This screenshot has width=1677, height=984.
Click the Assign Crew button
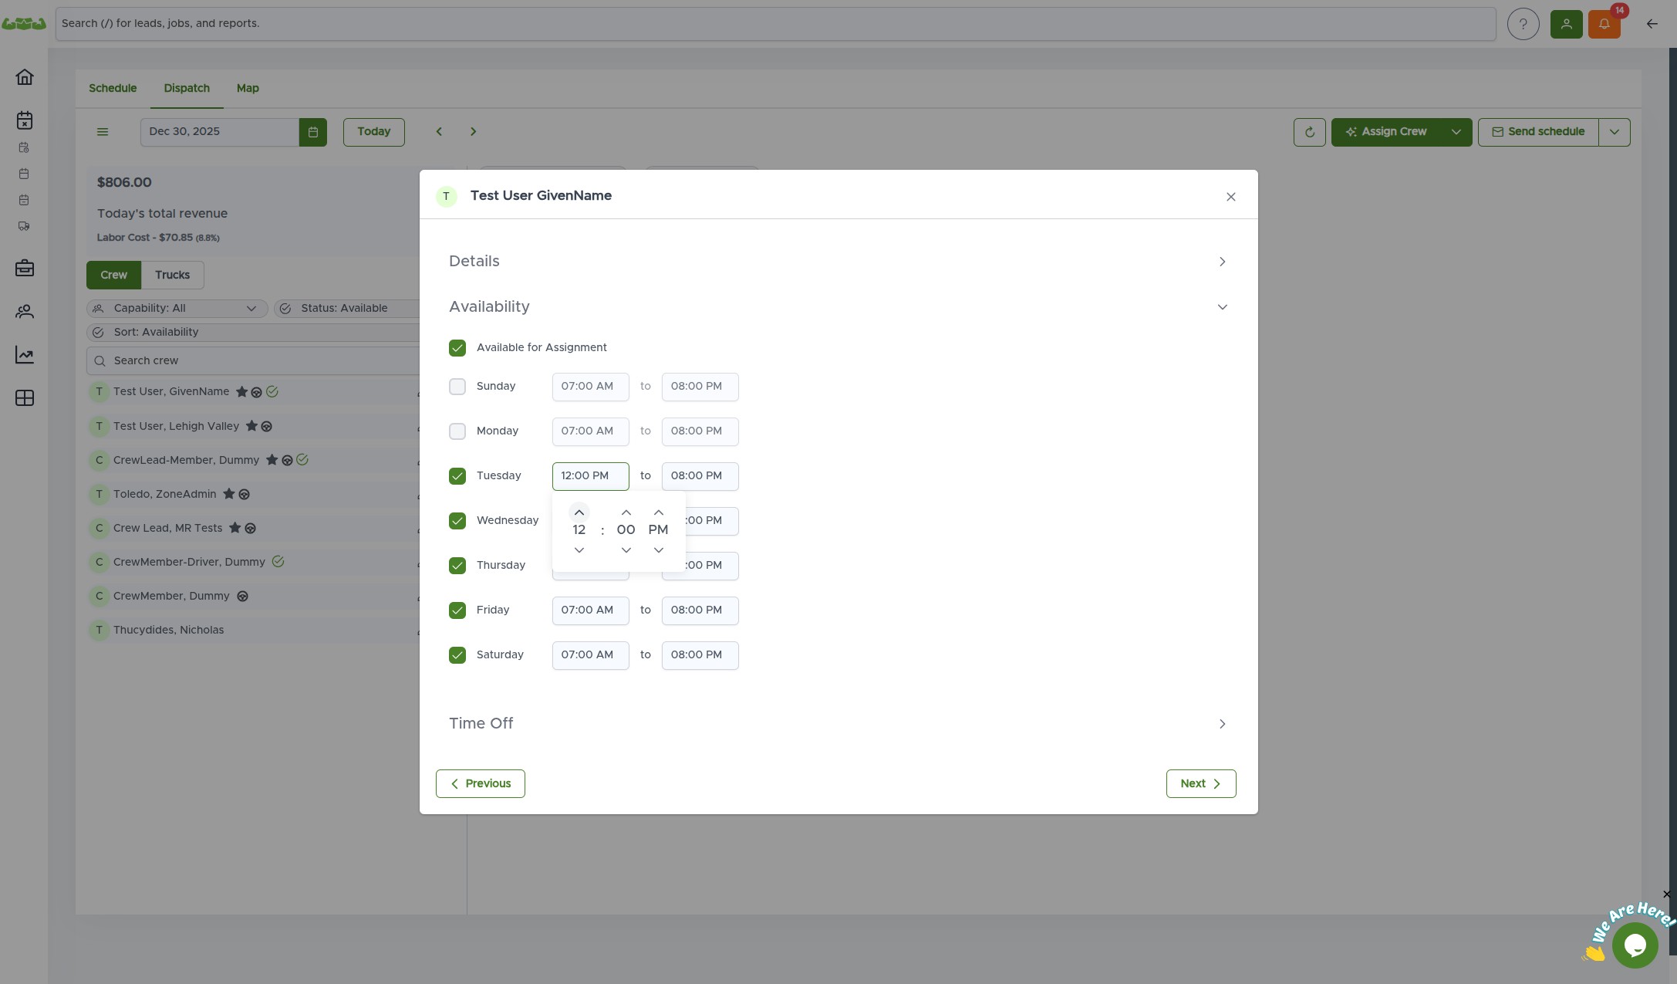pos(1387,132)
